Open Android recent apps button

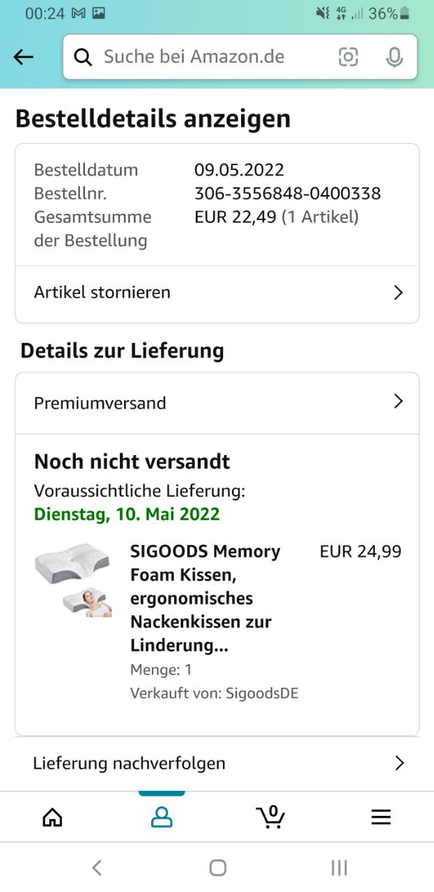coord(339,868)
